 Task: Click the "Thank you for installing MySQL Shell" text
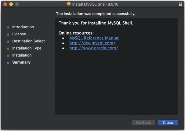(x=96, y=23)
